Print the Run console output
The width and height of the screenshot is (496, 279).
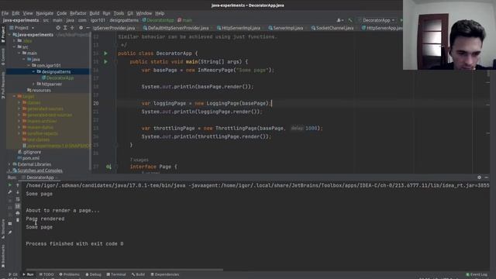17,213
